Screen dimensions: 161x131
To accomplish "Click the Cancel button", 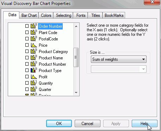I will tap(87, 123).
